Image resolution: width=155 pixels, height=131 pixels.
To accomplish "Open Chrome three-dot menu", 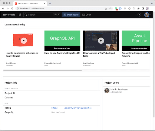I will 152,8.
